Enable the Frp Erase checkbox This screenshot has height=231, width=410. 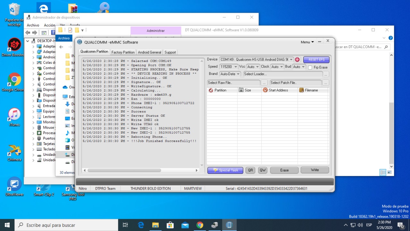pos(310,68)
